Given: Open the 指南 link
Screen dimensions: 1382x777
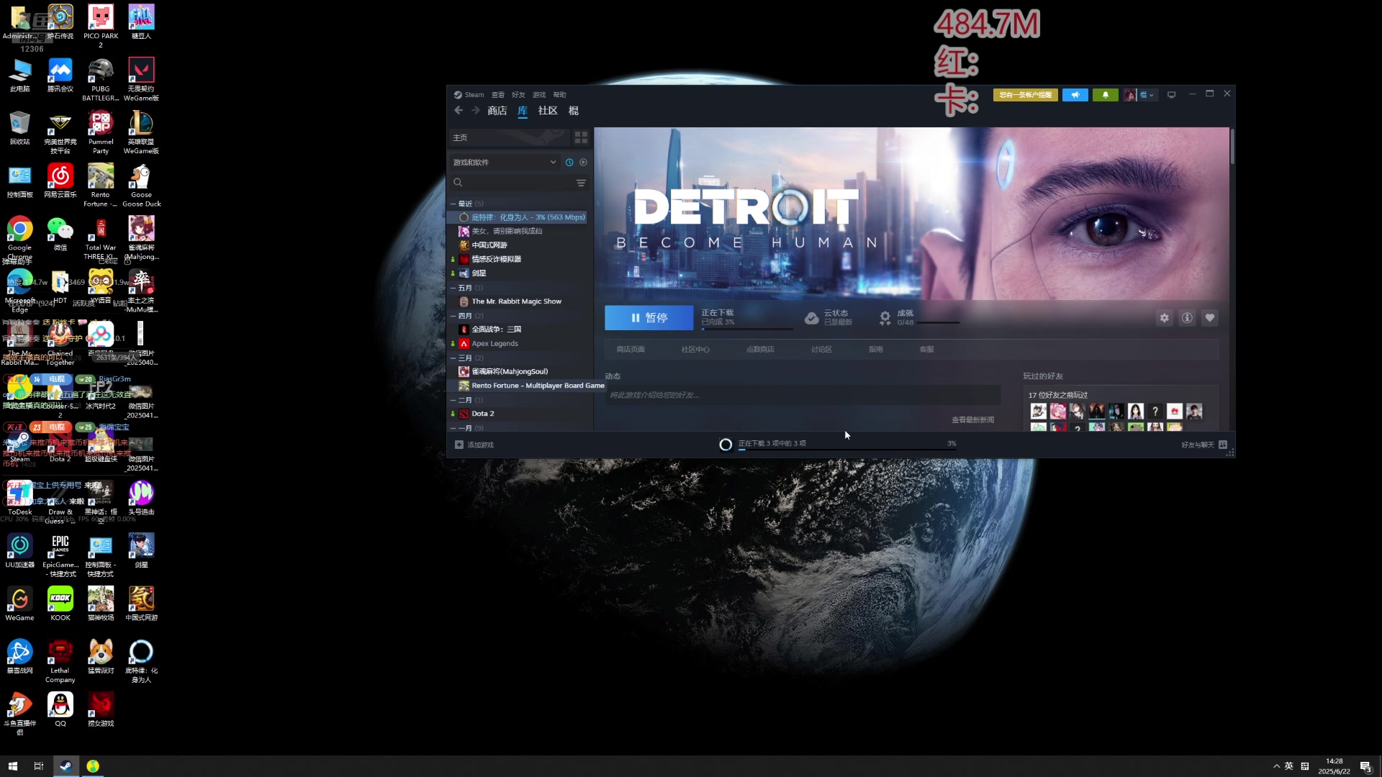Looking at the screenshot, I should pos(875,350).
